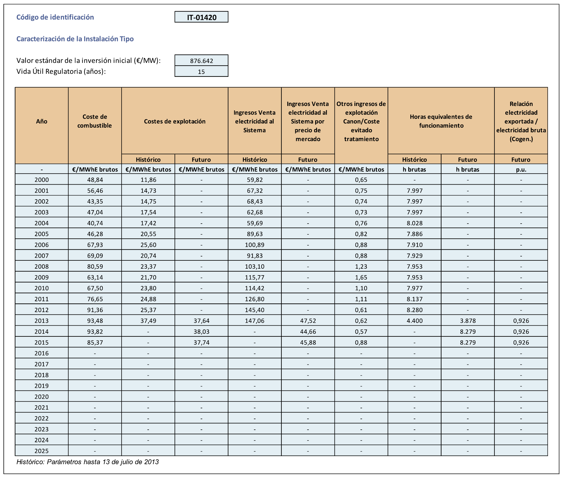Image resolution: width=564 pixels, height=479 pixels.
Task: Click the 'h brutas' unit under Histórico
Action: [414, 169]
